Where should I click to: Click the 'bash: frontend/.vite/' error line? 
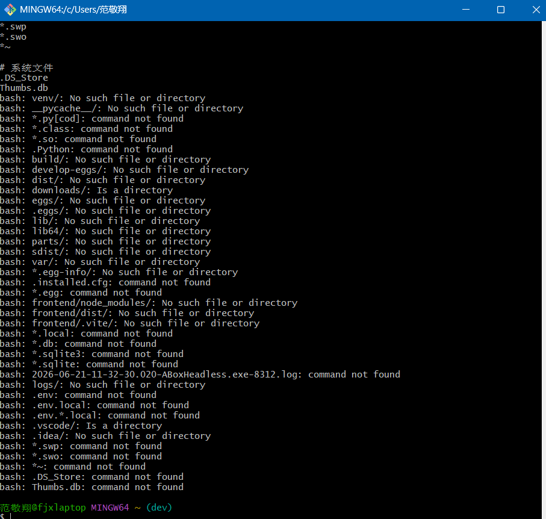click(130, 323)
